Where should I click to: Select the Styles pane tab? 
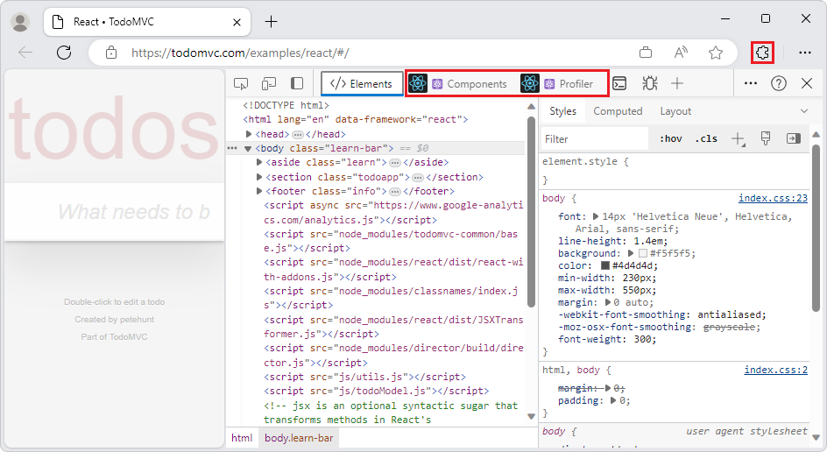click(x=562, y=111)
